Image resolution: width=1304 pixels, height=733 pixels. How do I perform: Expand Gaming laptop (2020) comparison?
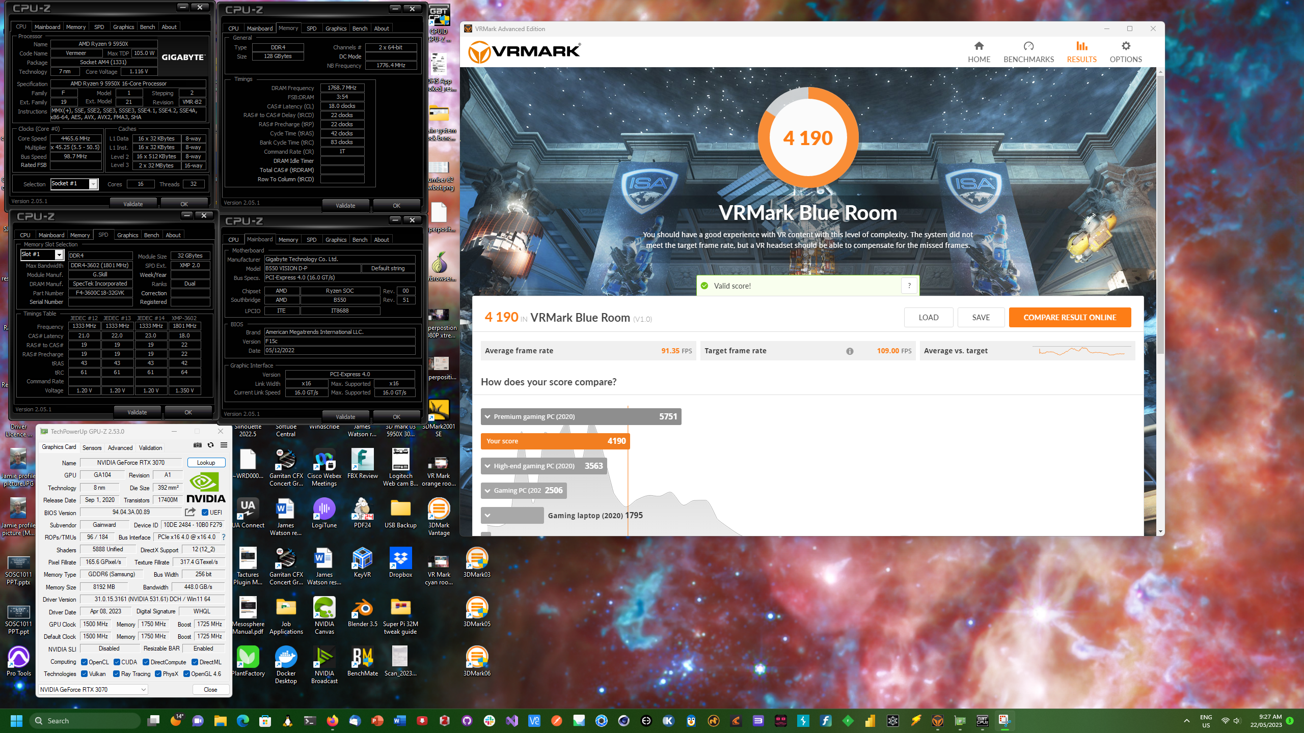pyautogui.click(x=512, y=515)
